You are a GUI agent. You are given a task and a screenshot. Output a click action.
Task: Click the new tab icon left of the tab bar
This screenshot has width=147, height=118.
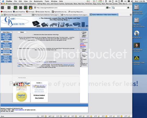[2, 15]
